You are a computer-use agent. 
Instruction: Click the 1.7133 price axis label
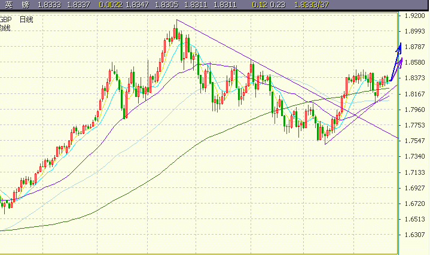tap(414, 172)
